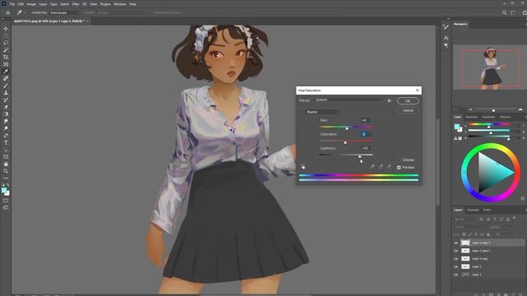Enable the Colorize checkbox

tap(399, 160)
